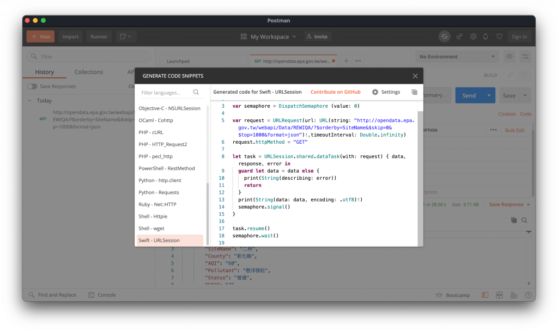Collapse the Today history group

click(x=29, y=101)
